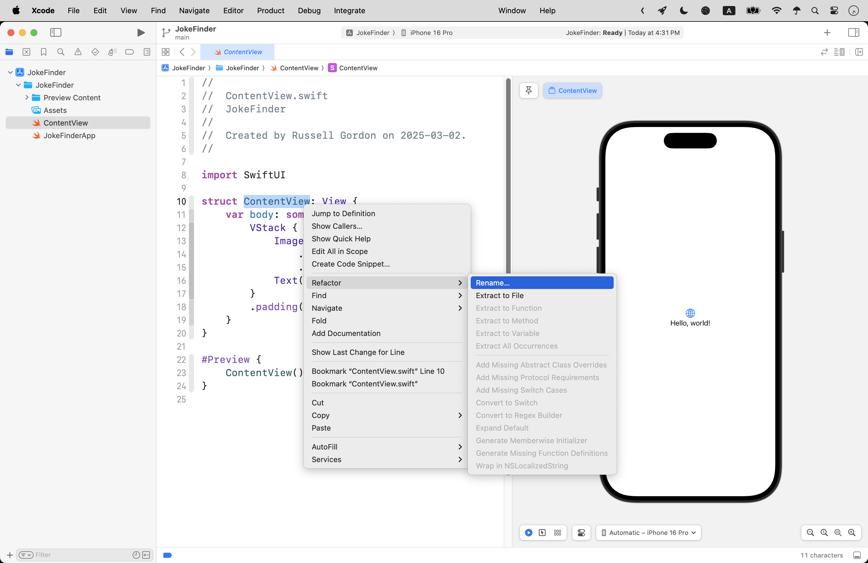This screenshot has width=868, height=563.
Task: Toggle the debug area at bottom right
Action: pyautogui.click(x=857, y=555)
